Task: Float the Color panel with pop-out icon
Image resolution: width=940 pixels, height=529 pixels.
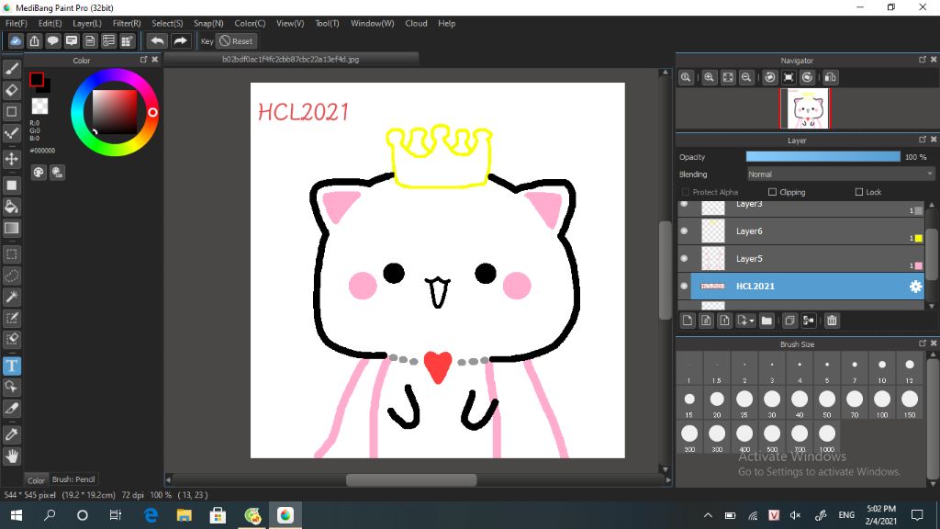Action: click(x=143, y=60)
